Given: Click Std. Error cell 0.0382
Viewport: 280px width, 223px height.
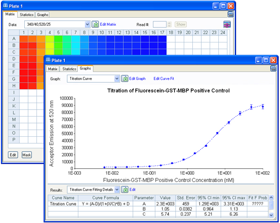Looking at the screenshot, I should (186, 209).
